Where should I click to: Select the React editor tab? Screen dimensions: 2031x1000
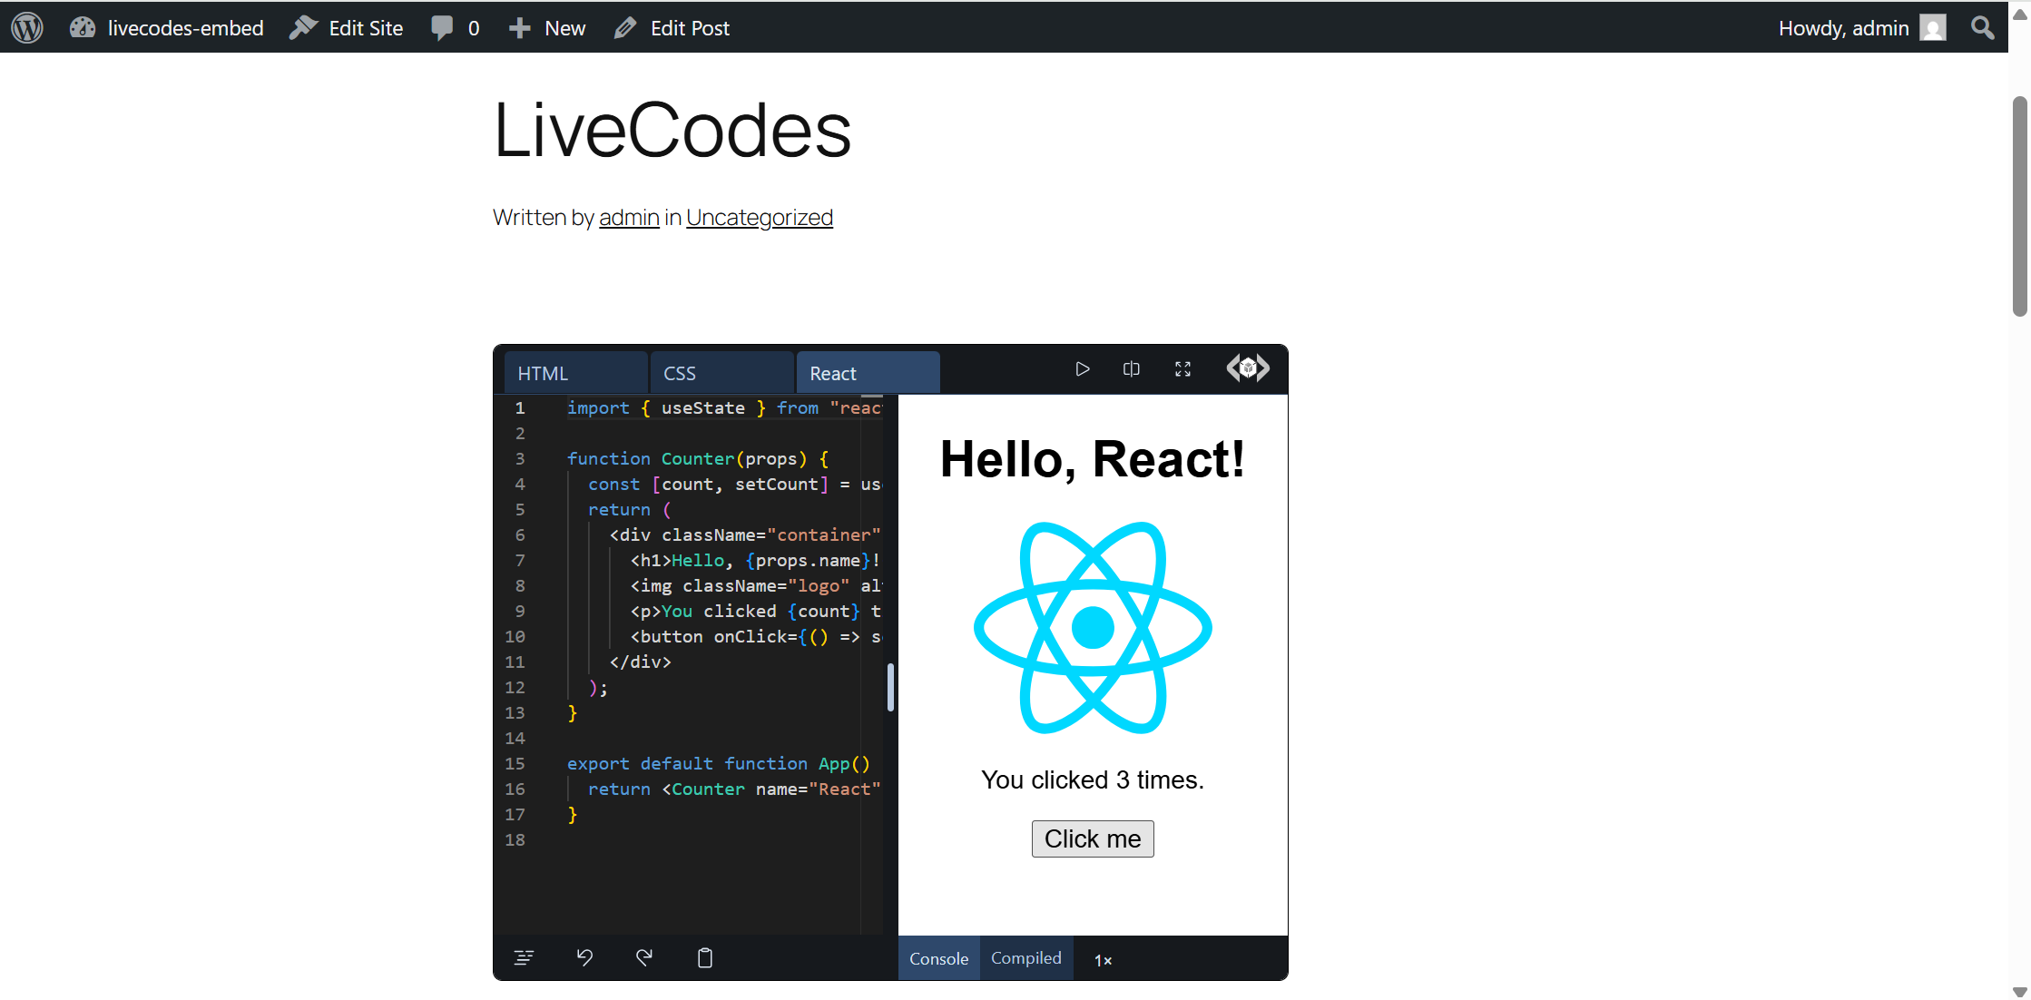click(x=868, y=373)
